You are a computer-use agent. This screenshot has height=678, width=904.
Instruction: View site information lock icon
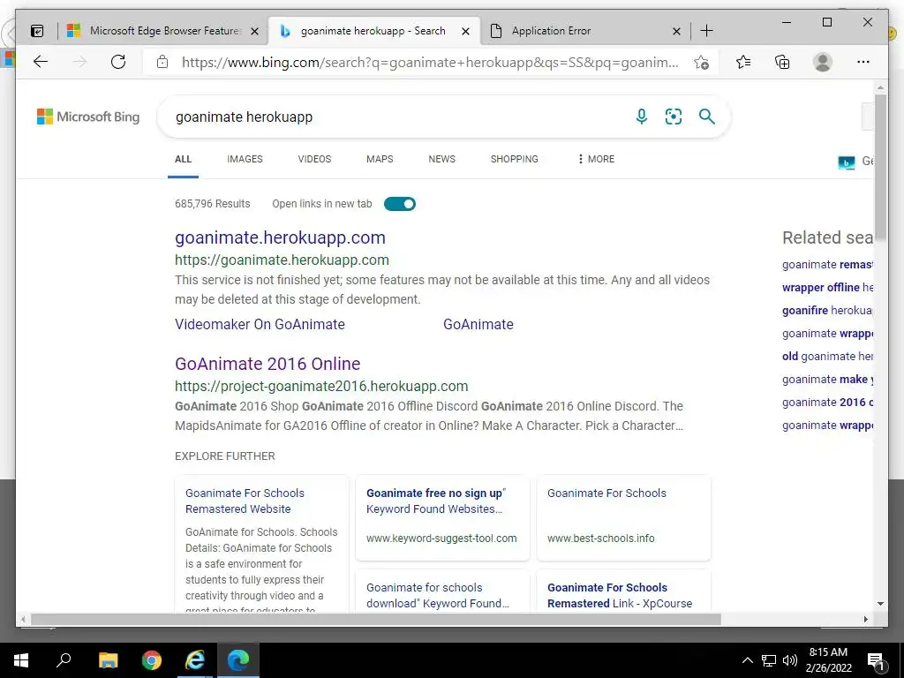coord(162,62)
